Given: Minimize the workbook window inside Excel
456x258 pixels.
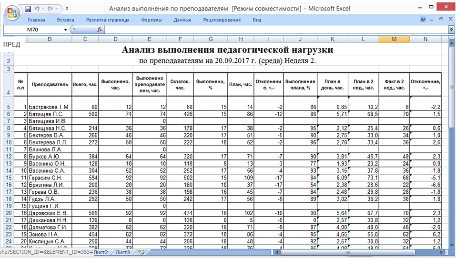Looking at the screenshot, I should pos(432,20).
